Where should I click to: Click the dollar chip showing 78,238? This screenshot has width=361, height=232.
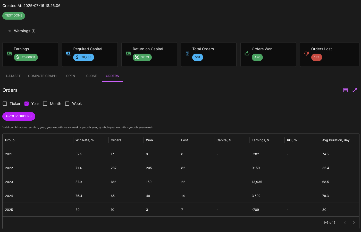point(83,57)
